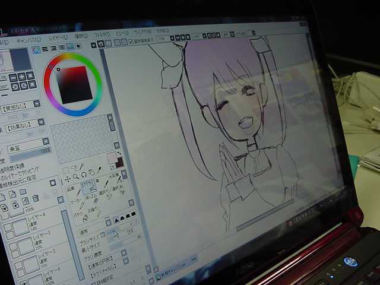Screen dimensions: 380x285
Task: Open the toolbar rotation angle dropdown
Action: coord(204,36)
